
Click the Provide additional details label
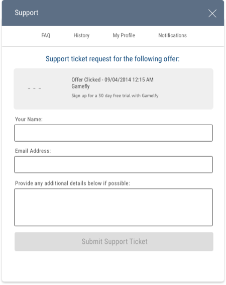click(x=72, y=183)
